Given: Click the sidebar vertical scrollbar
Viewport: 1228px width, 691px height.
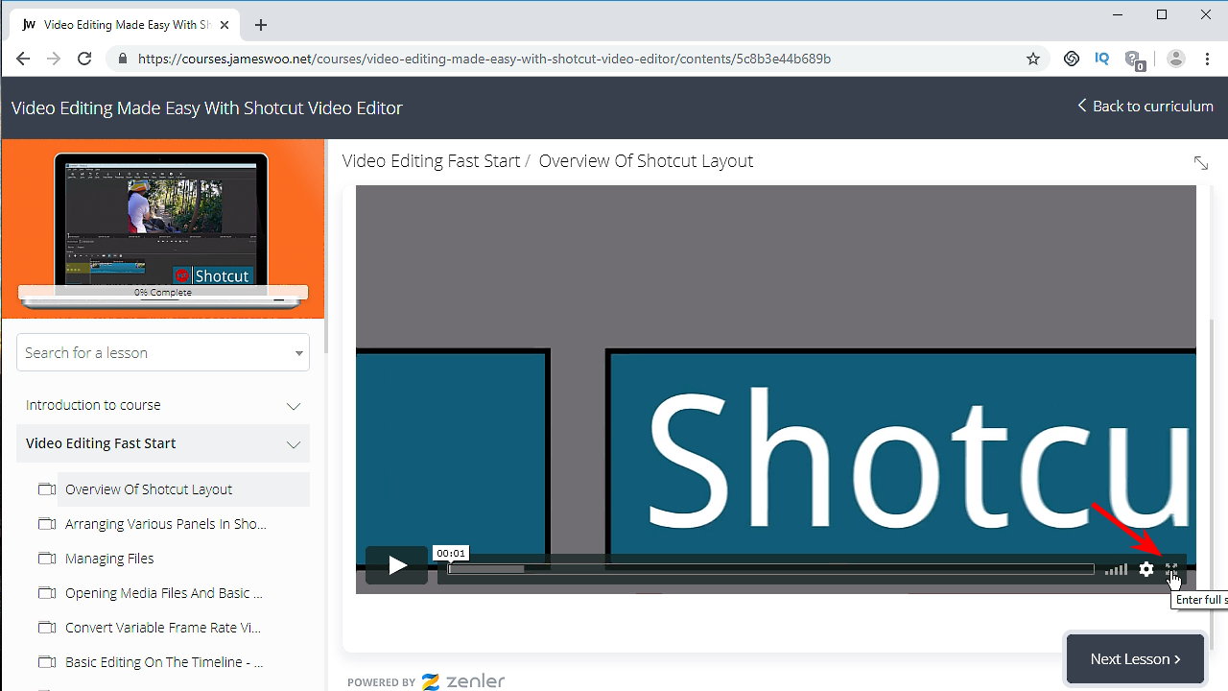Looking at the screenshot, I should (324, 246).
